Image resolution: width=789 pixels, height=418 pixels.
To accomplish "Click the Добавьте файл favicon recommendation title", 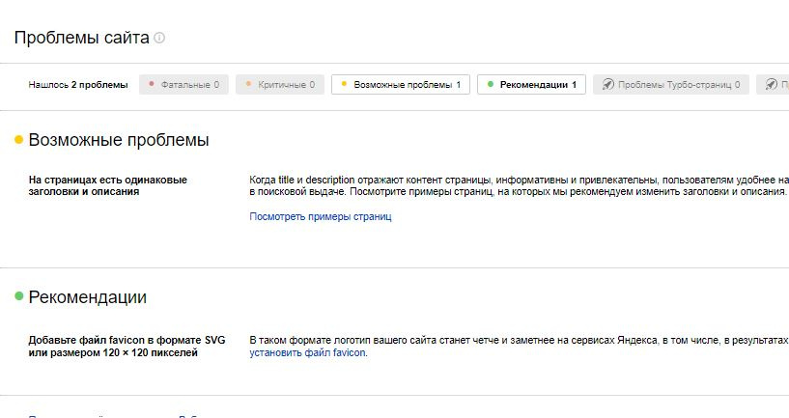I will click(x=126, y=347).
